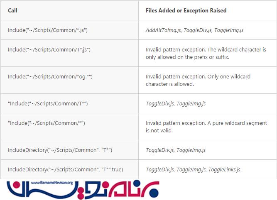The image size is (277, 200).
Task: Click the IncludeDirectory call with the true argument
Action: pyautogui.click(x=65, y=169)
